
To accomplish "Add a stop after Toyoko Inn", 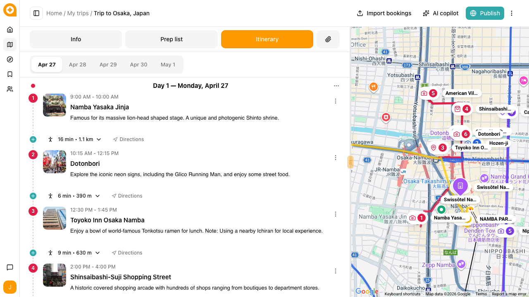I will coord(33,253).
